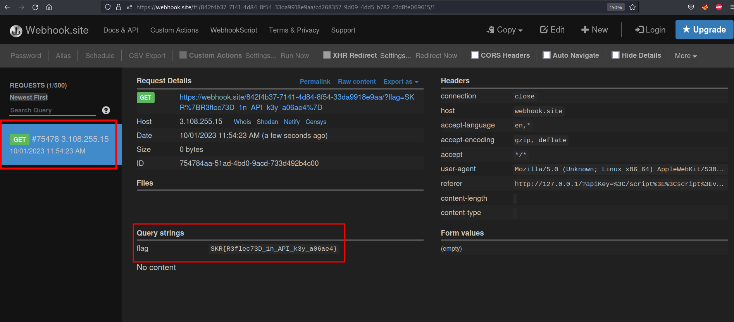The height and width of the screenshot is (322, 734).
Task: Enable the CORS Headers checkbox
Action: coord(475,55)
